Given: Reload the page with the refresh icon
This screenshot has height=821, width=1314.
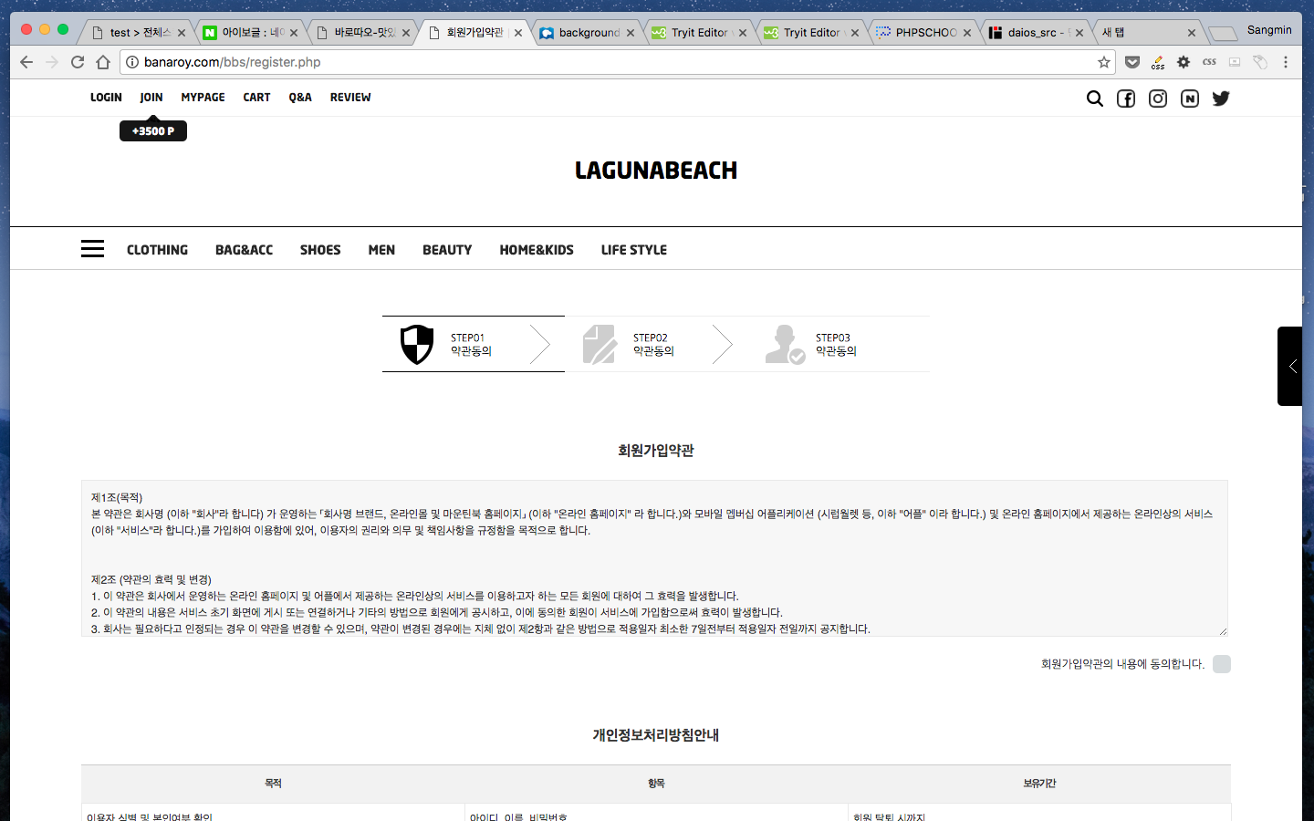Looking at the screenshot, I should click(x=78, y=62).
